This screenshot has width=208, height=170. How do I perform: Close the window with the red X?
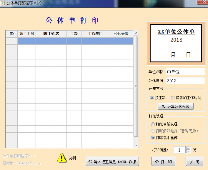pos(202,2)
